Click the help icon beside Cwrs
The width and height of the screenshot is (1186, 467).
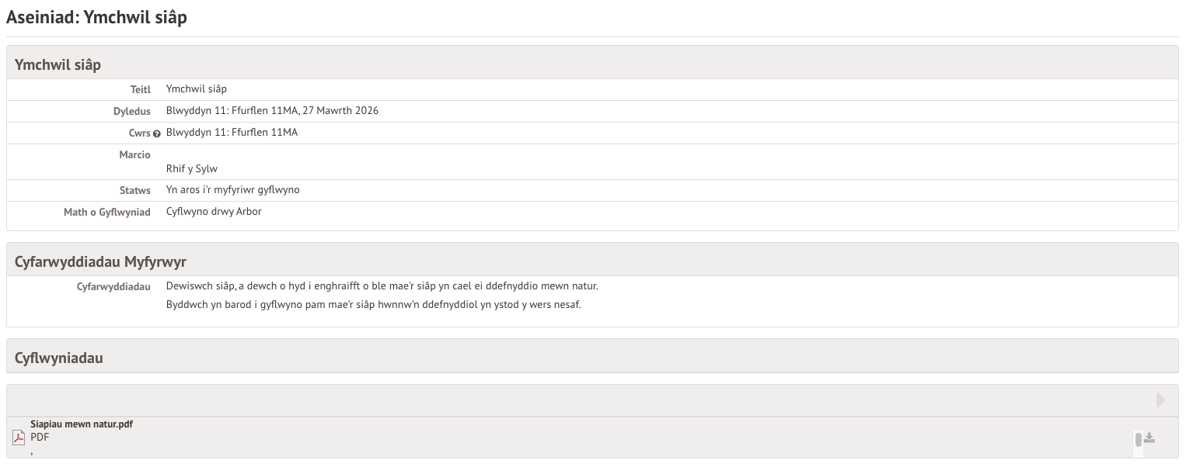157,133
